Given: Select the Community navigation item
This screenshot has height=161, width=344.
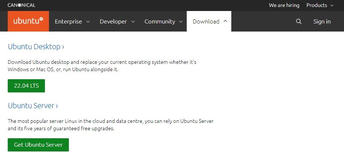Looking at the screenshot, I should [x=160, y=21].
